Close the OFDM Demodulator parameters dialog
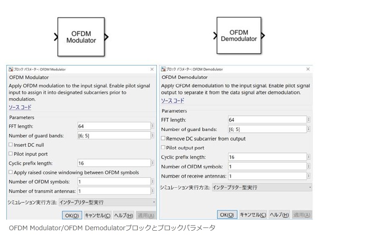Image resolution: width=392 pixels, height=238 pixels. tap(308, 69)
